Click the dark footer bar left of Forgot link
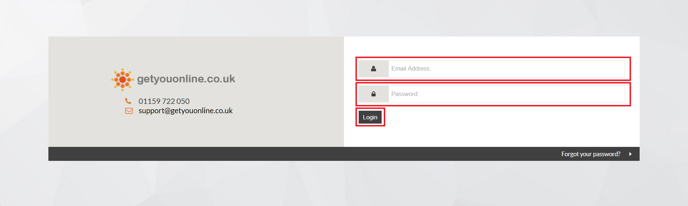 point(287,154)
